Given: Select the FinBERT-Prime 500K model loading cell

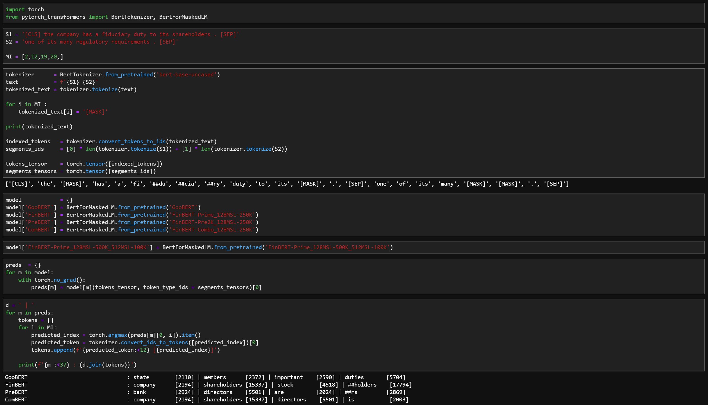Looking at the screenshot, I should point(199,248).
